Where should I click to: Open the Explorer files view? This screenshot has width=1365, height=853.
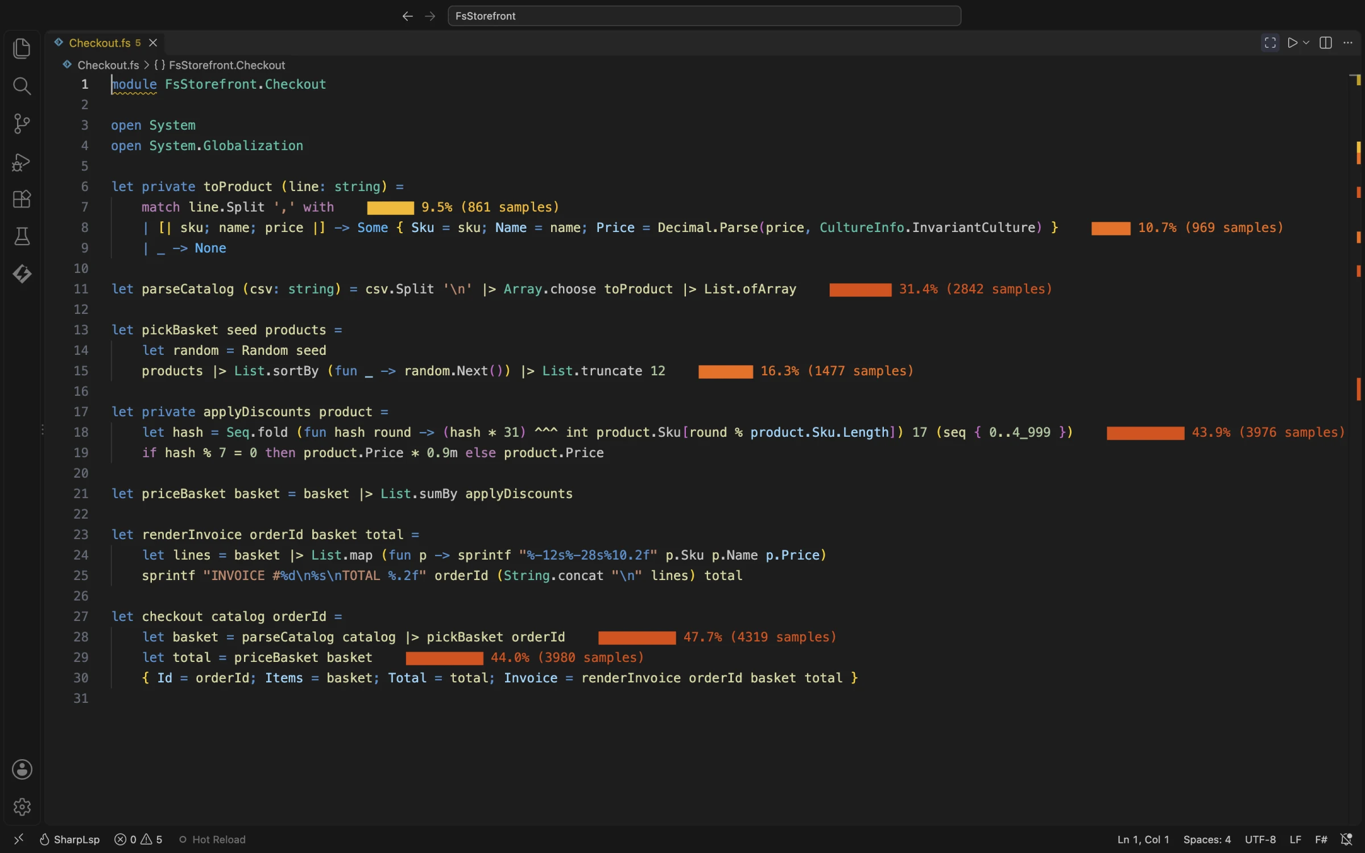point(22,48)
